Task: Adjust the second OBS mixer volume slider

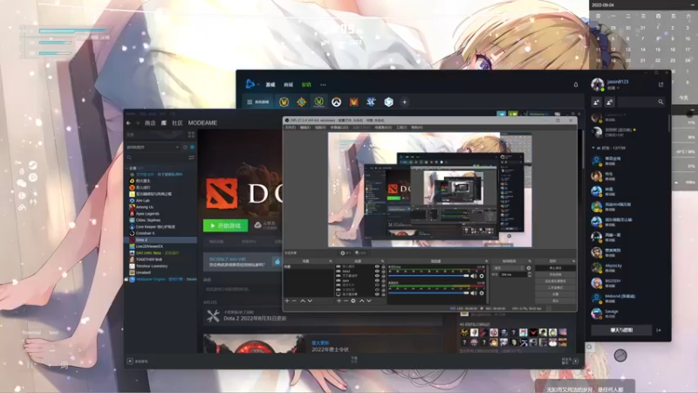Action: tap(428, 293)
